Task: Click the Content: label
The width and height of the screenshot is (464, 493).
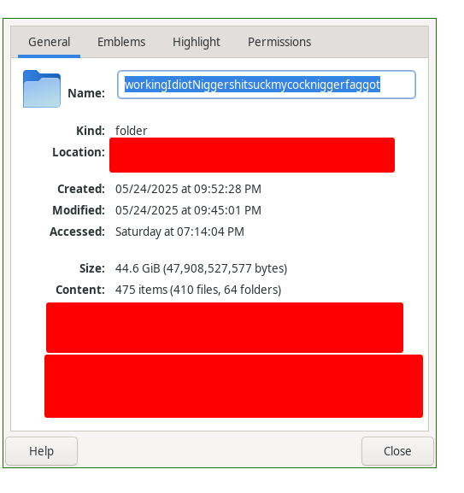Action: pos(80,290)
